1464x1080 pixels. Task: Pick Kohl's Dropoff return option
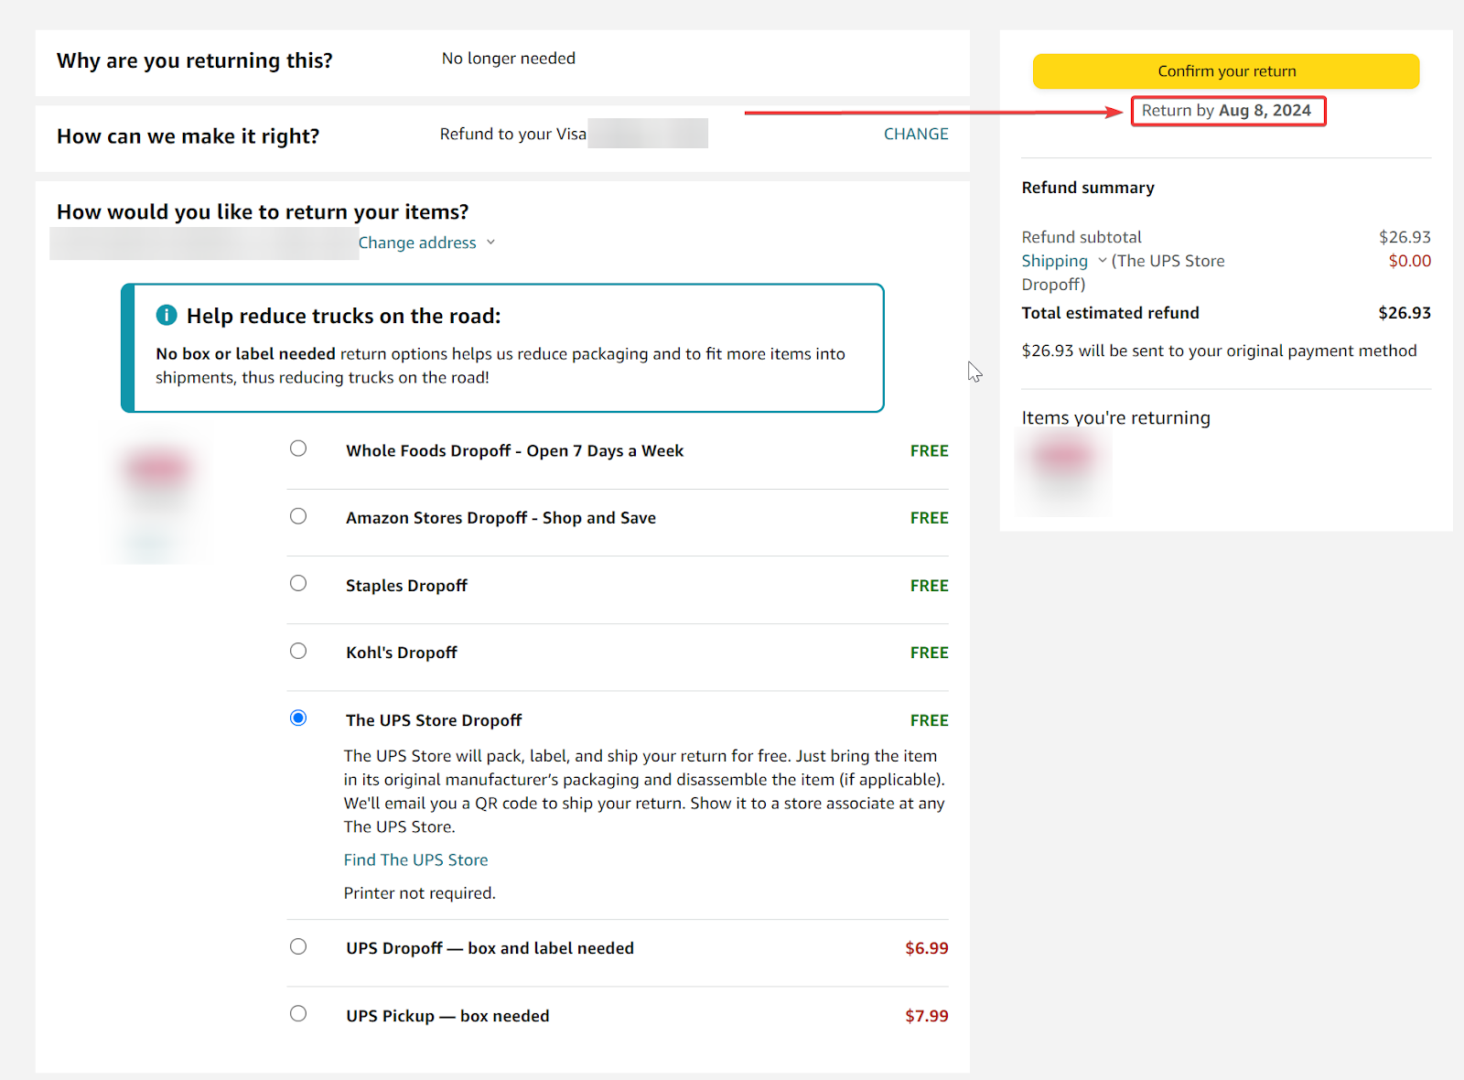pos(298,651)
